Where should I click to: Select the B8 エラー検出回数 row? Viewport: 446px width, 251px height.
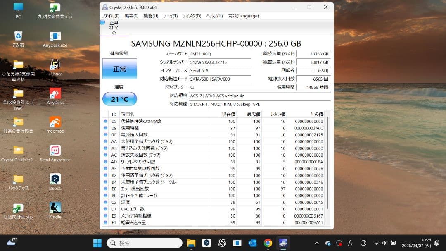click(214, 189)
